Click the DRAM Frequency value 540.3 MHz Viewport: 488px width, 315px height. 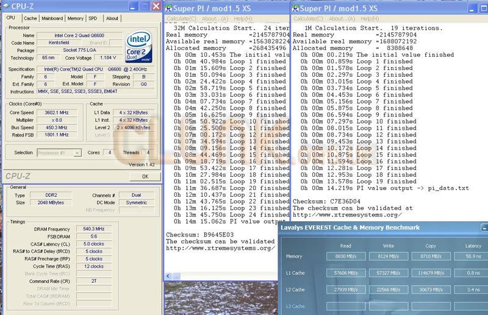(x=94, y=229)
